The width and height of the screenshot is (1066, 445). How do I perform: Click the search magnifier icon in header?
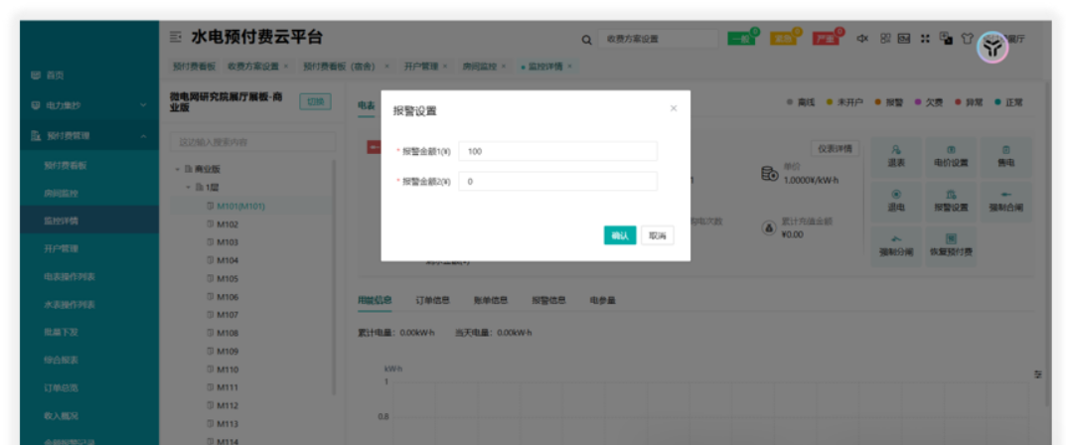[587, 40]
